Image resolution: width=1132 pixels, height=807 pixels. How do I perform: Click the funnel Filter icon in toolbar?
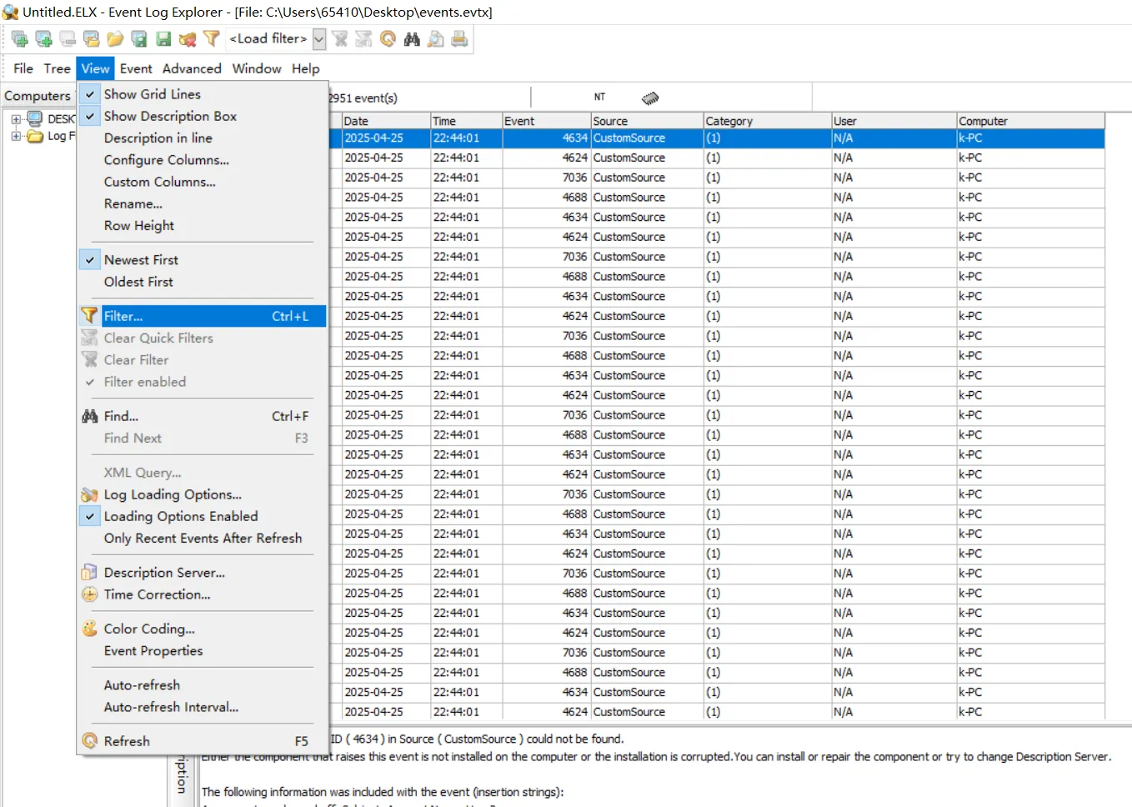[212, 39]
